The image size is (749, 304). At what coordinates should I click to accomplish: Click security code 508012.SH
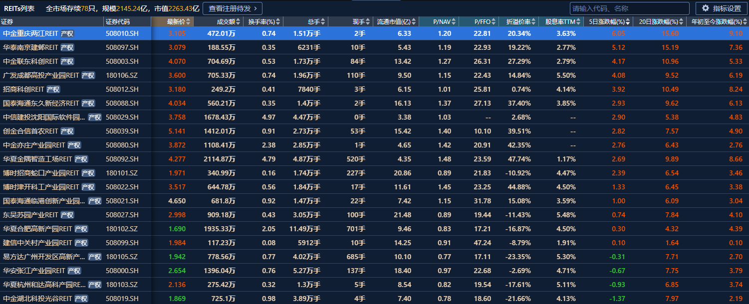(122, 89)
